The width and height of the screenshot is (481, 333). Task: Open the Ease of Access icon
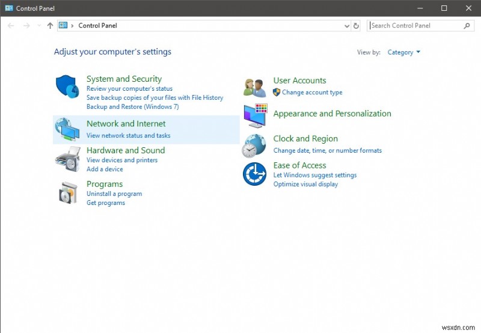(x=254, y=174)
